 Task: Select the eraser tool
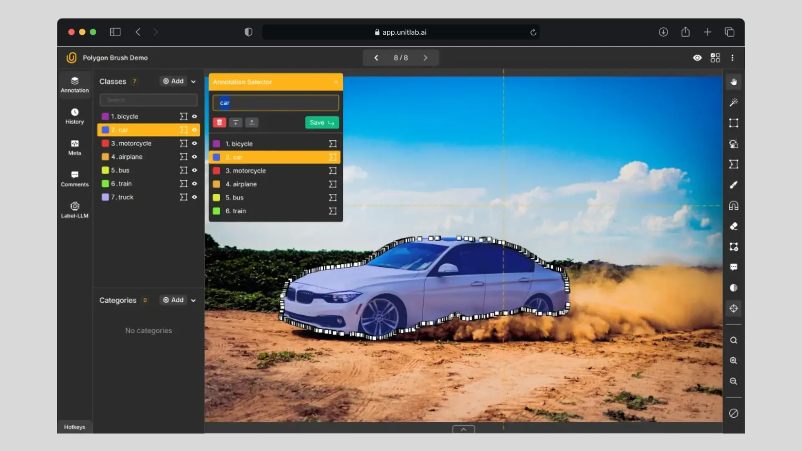point(733,226)
